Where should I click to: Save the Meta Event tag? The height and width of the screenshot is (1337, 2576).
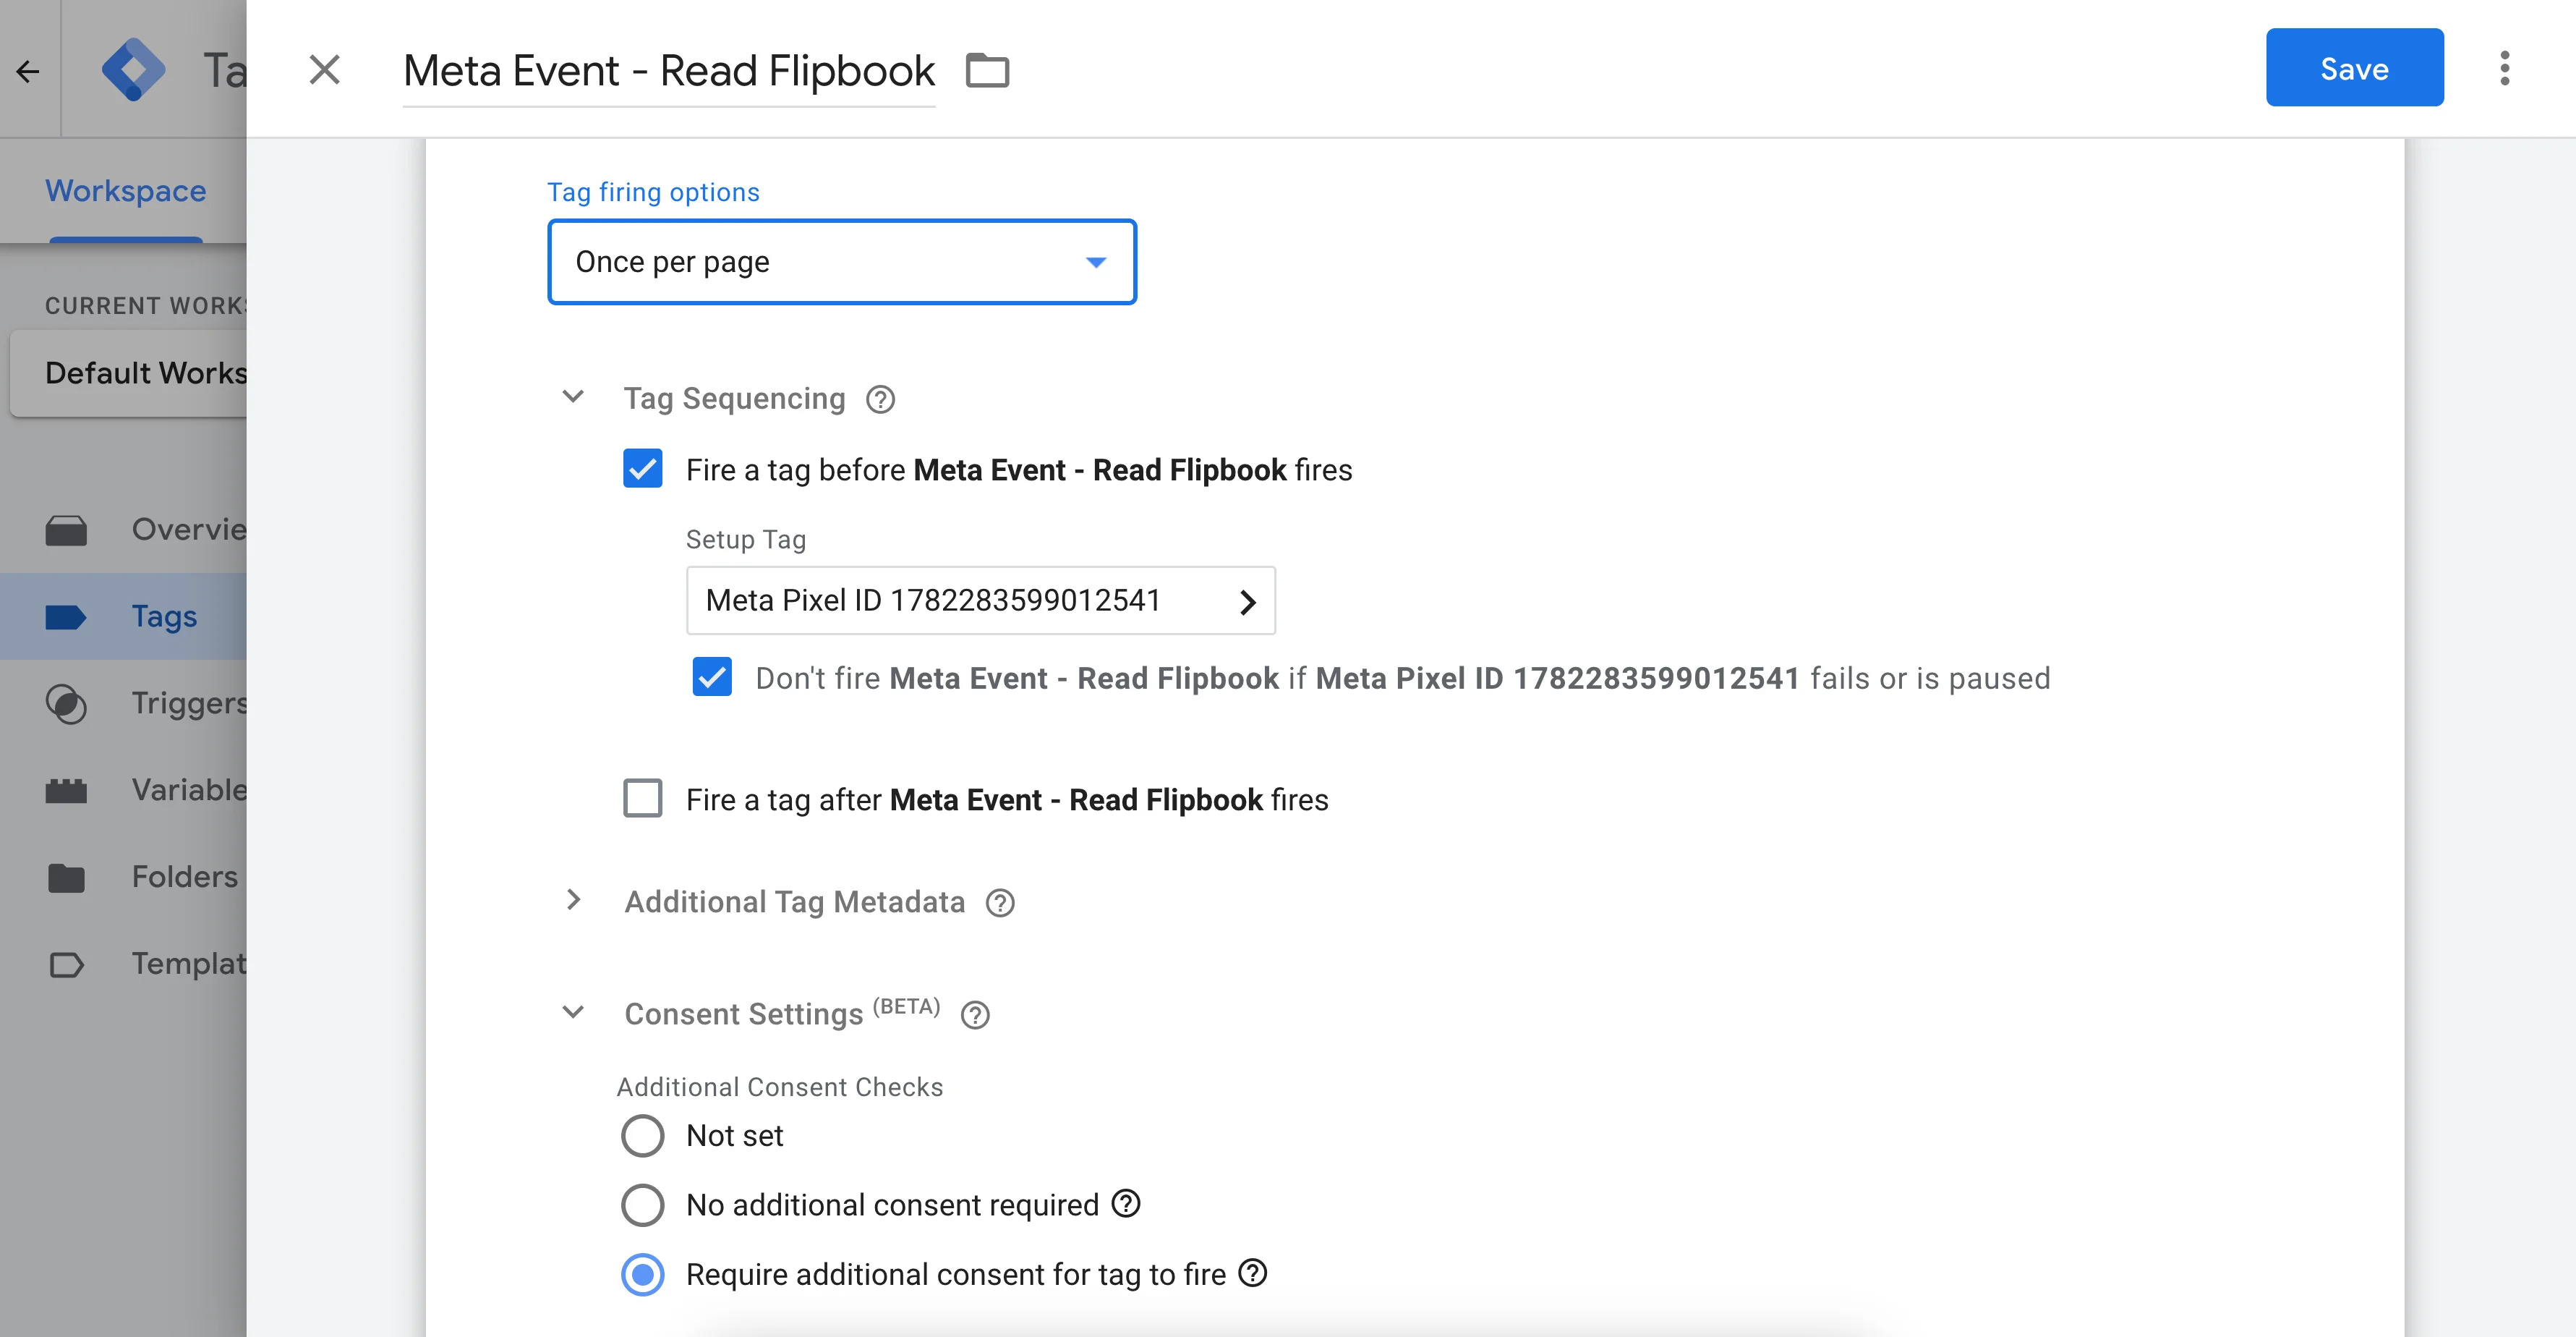[2354, 68]
